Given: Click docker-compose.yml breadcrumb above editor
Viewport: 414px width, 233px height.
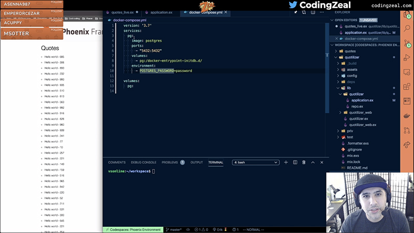Looking at the screenshot, I should [x=129, y=20].
